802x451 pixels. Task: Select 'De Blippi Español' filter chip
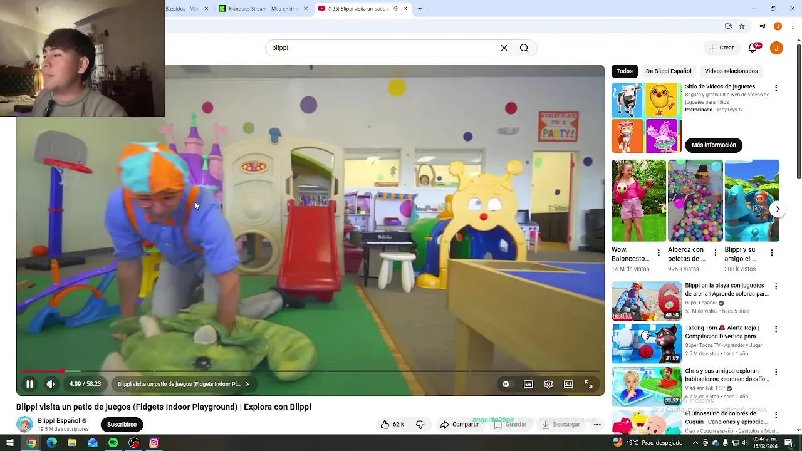click(669, 71)
